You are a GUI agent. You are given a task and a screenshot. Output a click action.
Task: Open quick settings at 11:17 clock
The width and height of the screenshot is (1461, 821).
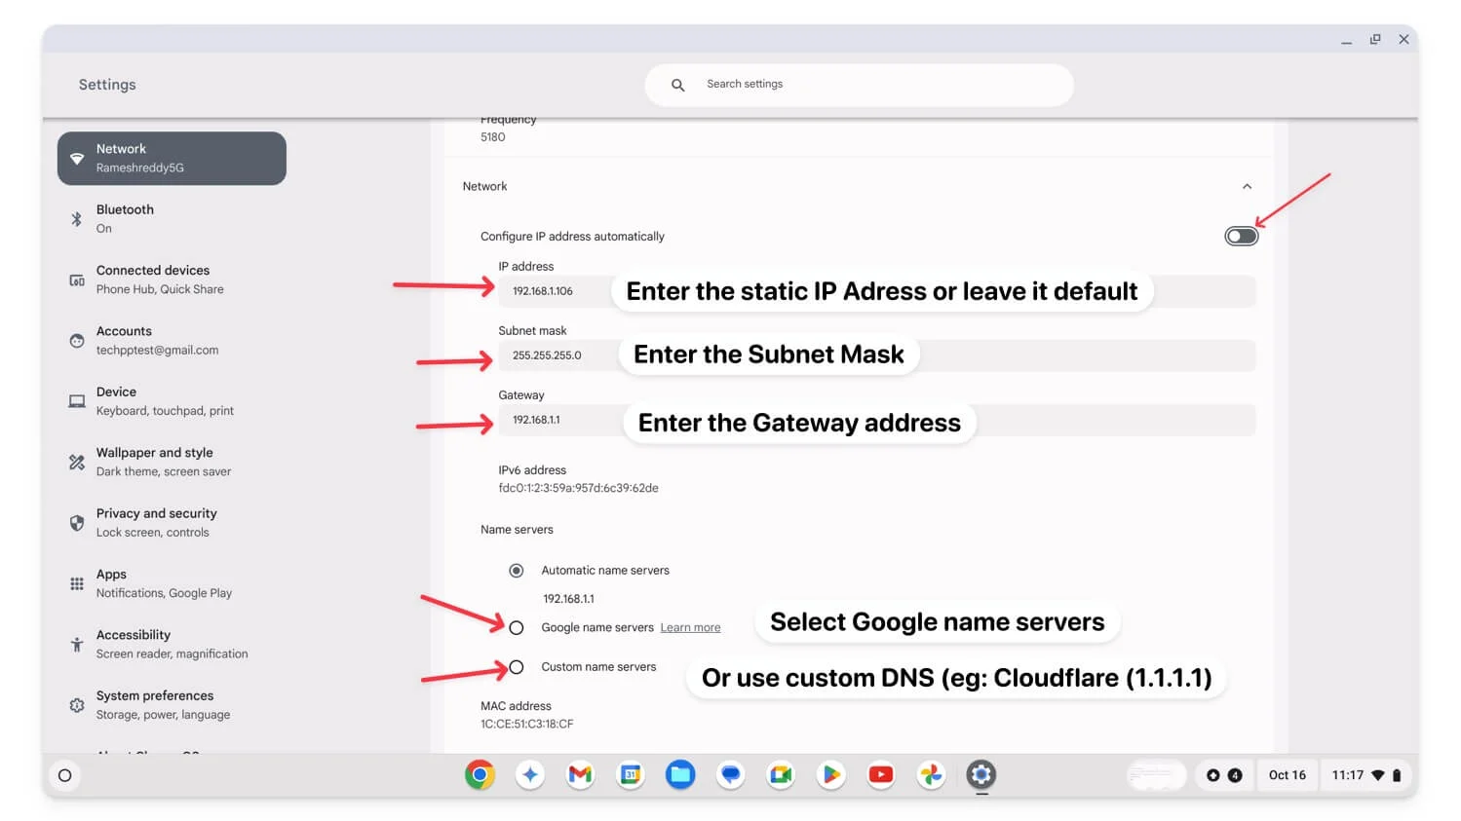[x=1367, y=775]
